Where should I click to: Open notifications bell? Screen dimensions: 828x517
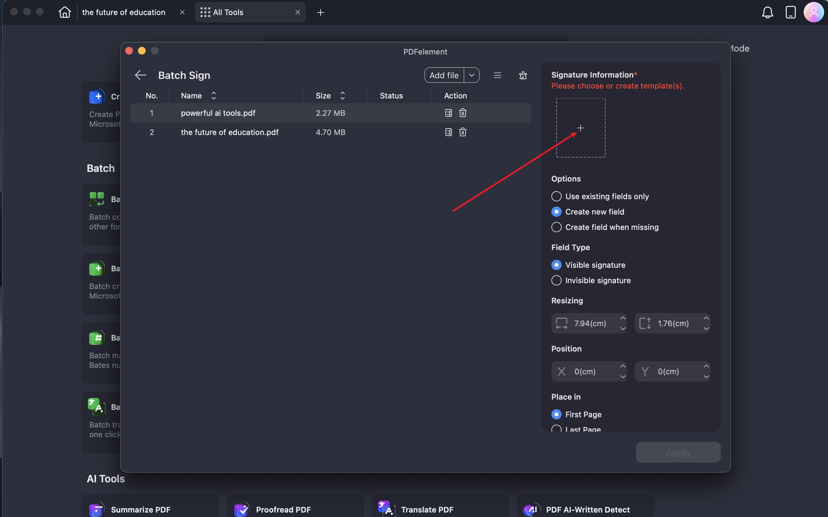pos(767,13)
